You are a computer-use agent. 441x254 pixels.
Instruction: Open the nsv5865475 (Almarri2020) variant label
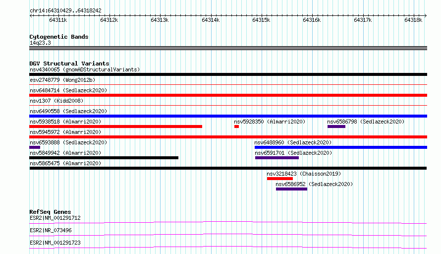(65, 163)
